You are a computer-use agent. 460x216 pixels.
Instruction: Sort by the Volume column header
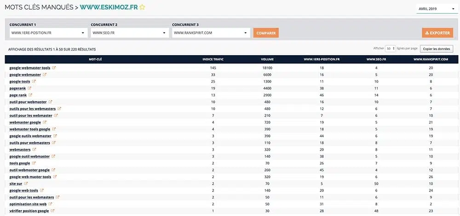click(267, 59)
